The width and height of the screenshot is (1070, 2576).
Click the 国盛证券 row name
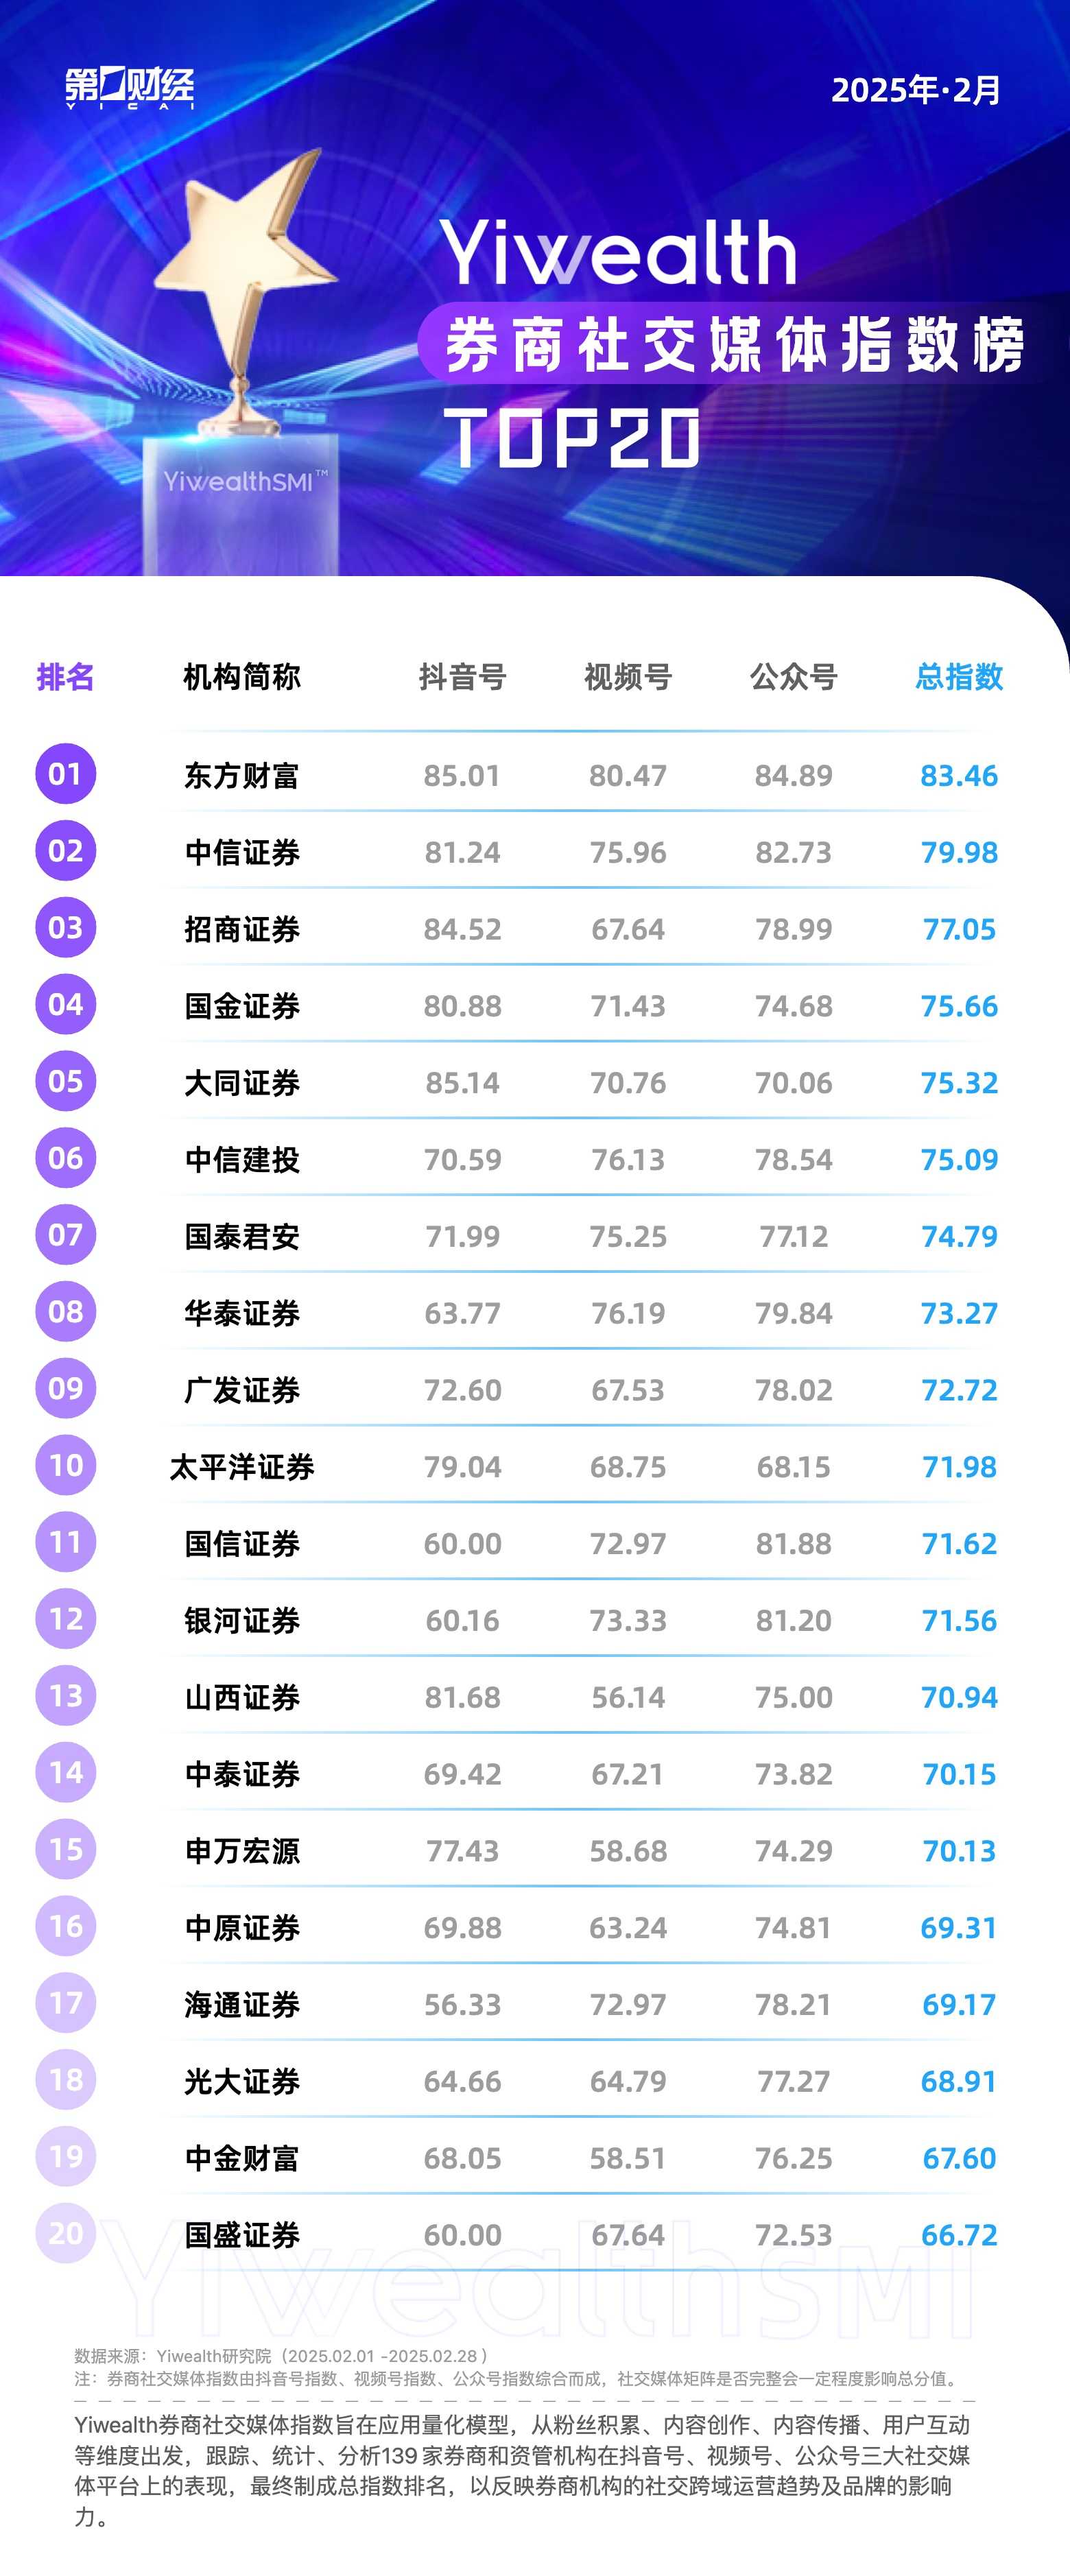pyautogui.click(x=242, y=2235)
